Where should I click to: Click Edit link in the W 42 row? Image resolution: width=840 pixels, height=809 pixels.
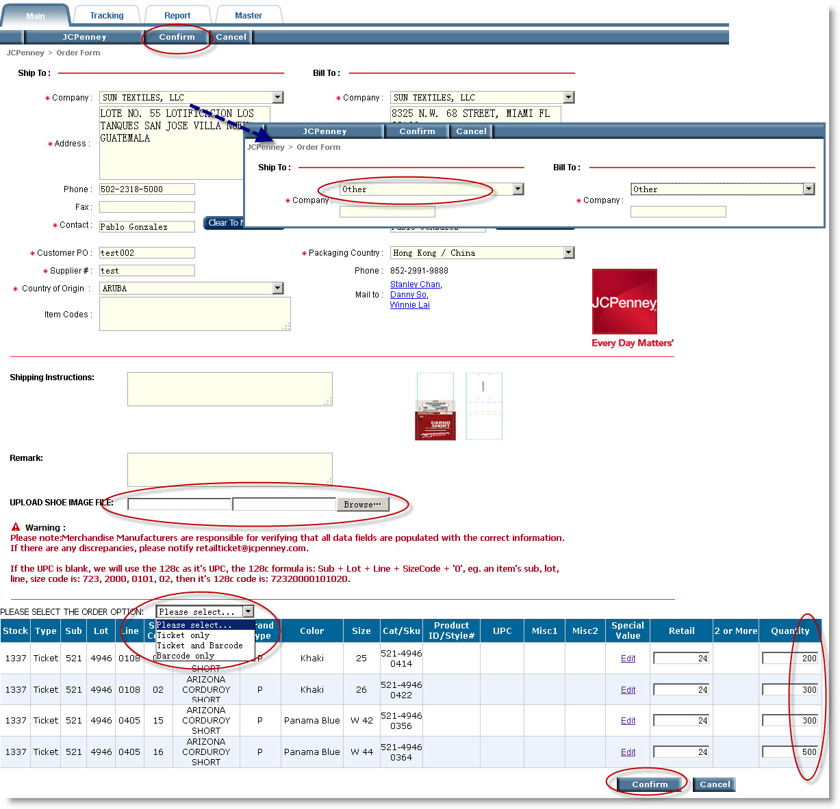628,721
